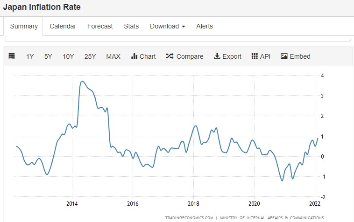The width and height of the screenshot is (354, 222).
Task: Select the MAX time range
Action: point(113,56)
